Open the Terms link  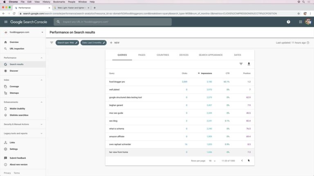17,173
